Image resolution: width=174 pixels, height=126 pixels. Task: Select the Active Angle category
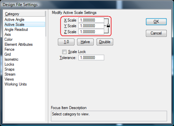tap(25, 19)
